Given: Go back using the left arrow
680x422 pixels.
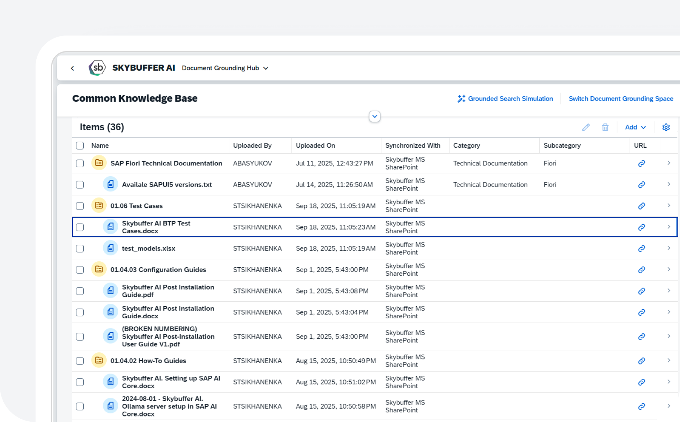Looking at the screenshot, I should (x=73, y=68).
